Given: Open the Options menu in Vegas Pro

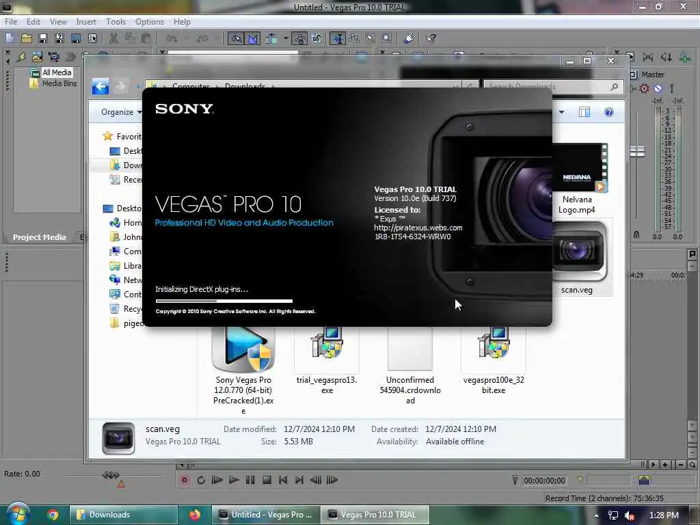Looking at the screenshot, I should click(150, 21).
